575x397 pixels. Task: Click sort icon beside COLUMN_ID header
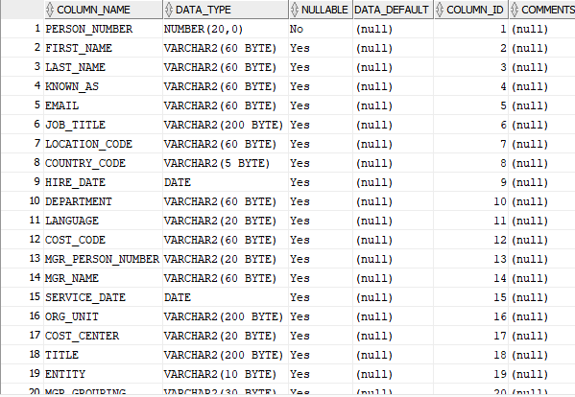click(x=440, y=10)
